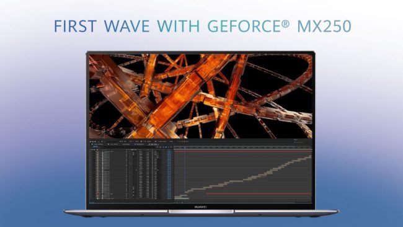Viewport: 403px width, 227px height.
Task: Click the first tool icon in the toolbar
Action: (x=91, y=141)
